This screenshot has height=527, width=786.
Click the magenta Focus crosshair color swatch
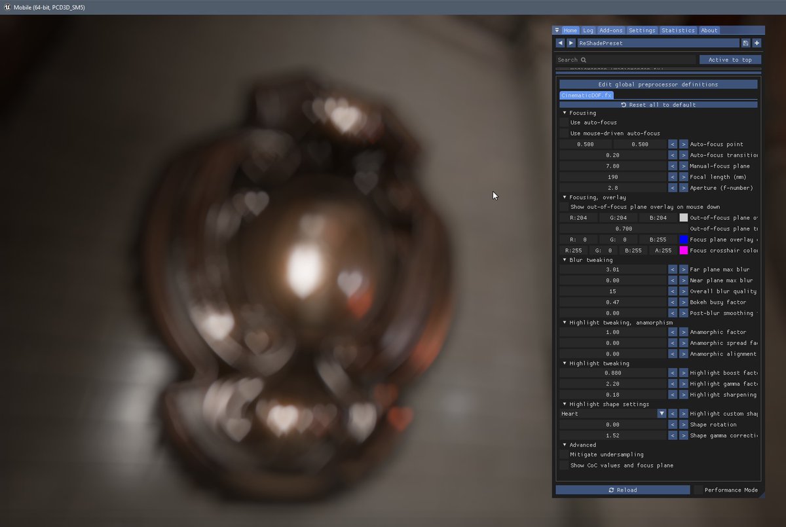683,250
